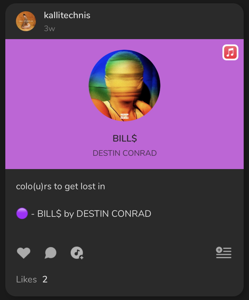This screenshot has height=300, width=249.
Task: Click the 3w post timestamp
Action: [49, 29]
